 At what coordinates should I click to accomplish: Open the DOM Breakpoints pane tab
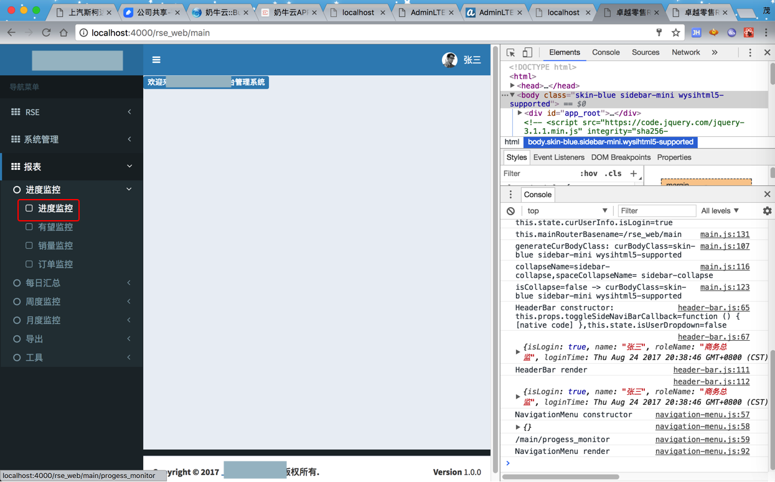click(x=621, y=157)
